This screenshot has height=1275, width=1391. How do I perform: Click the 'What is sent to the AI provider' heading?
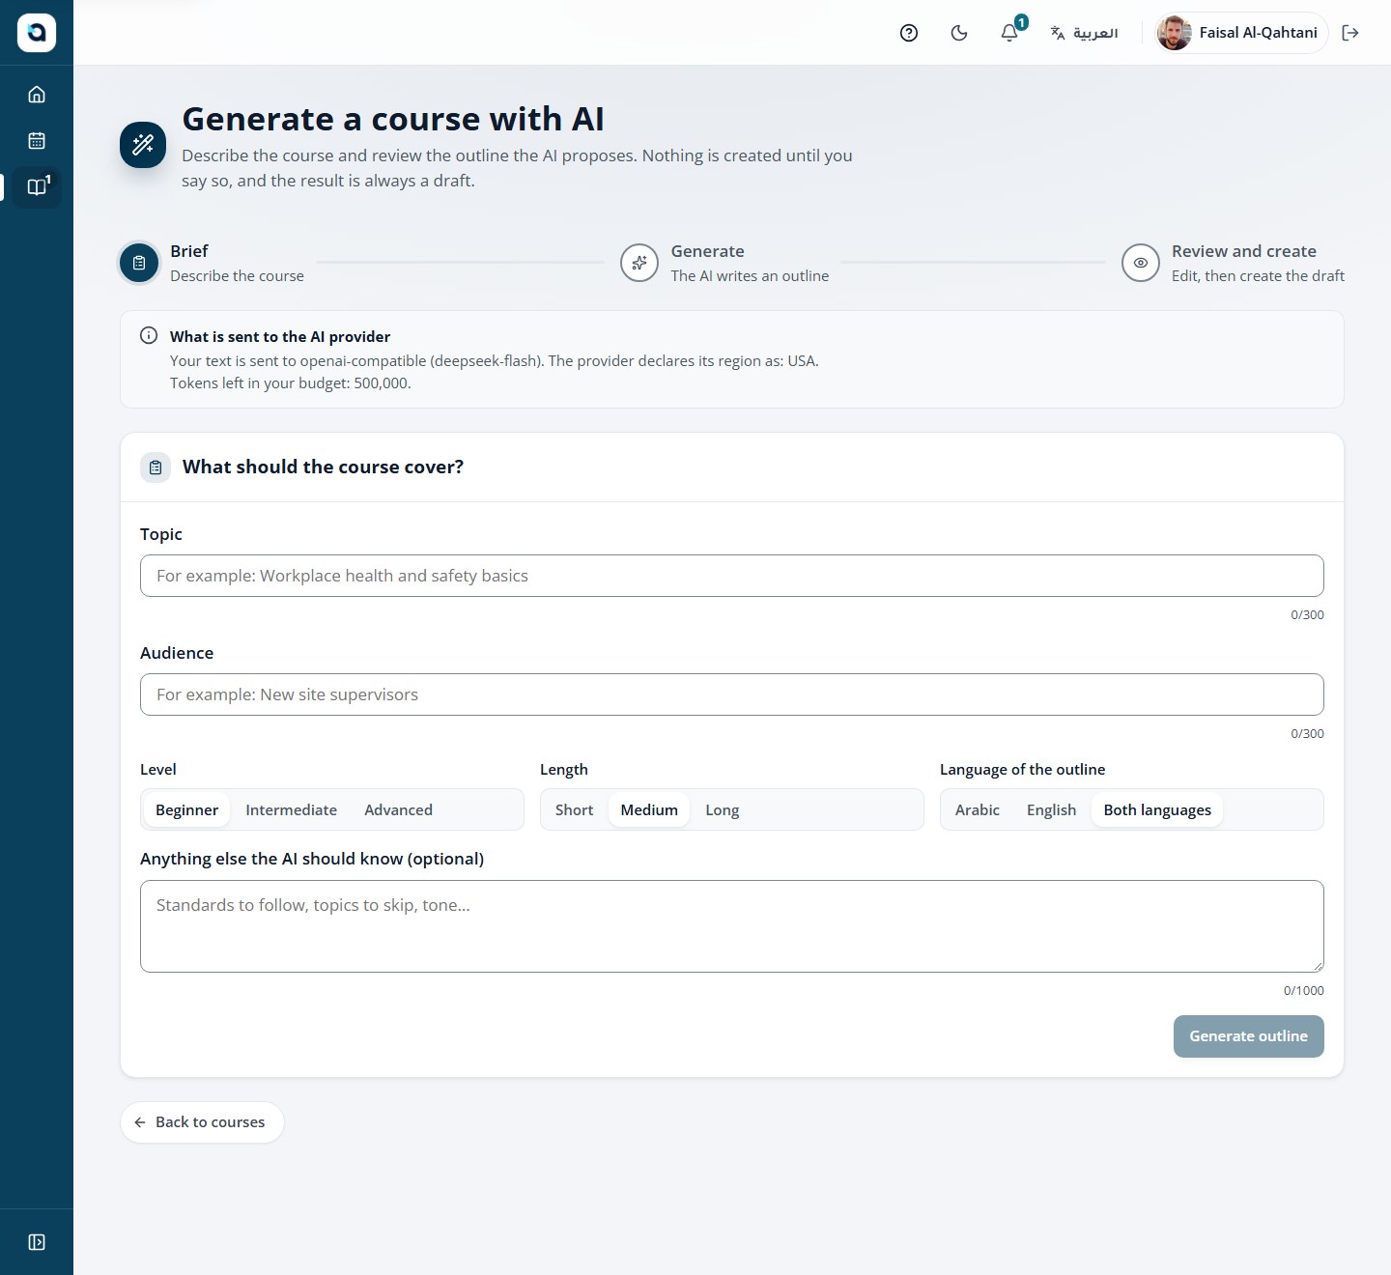[x=280, y=336]
